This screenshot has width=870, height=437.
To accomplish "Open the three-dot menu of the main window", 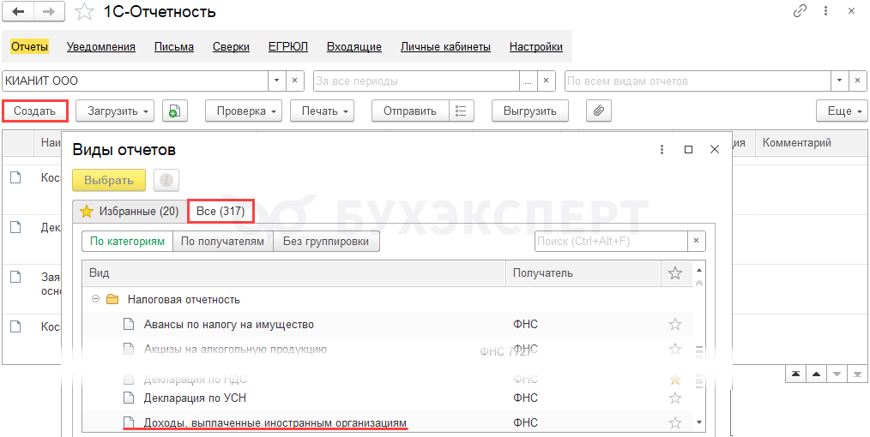I will click(826, 10).
